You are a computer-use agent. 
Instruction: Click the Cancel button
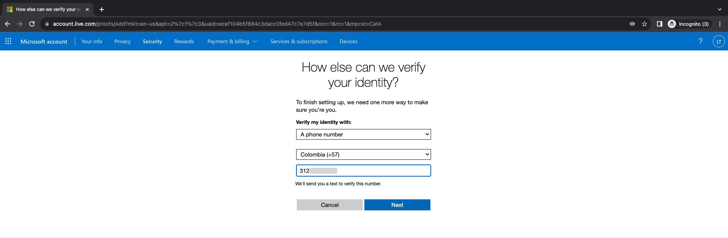329,205
